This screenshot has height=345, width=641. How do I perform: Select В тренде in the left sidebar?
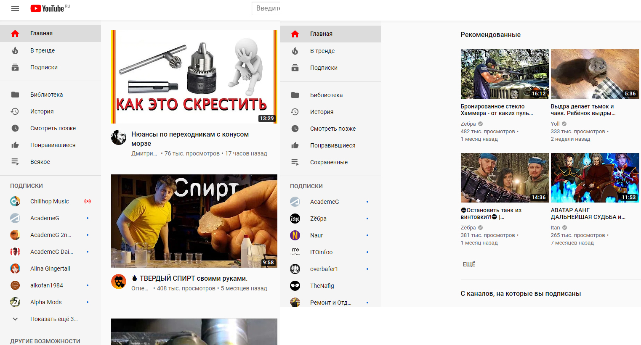51,50
